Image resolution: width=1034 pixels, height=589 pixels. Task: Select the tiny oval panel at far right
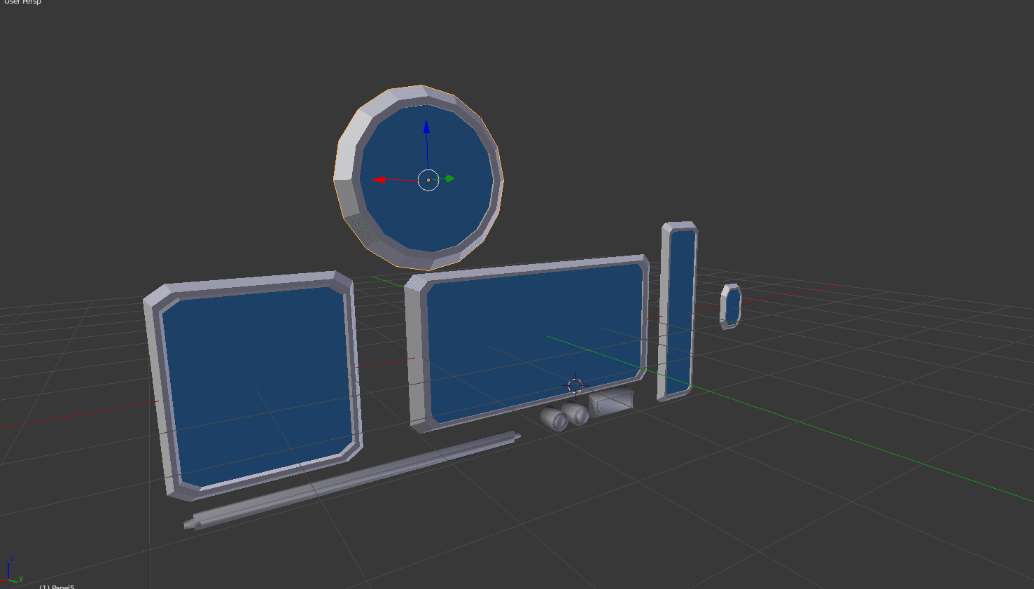click(x=731, y=306)
